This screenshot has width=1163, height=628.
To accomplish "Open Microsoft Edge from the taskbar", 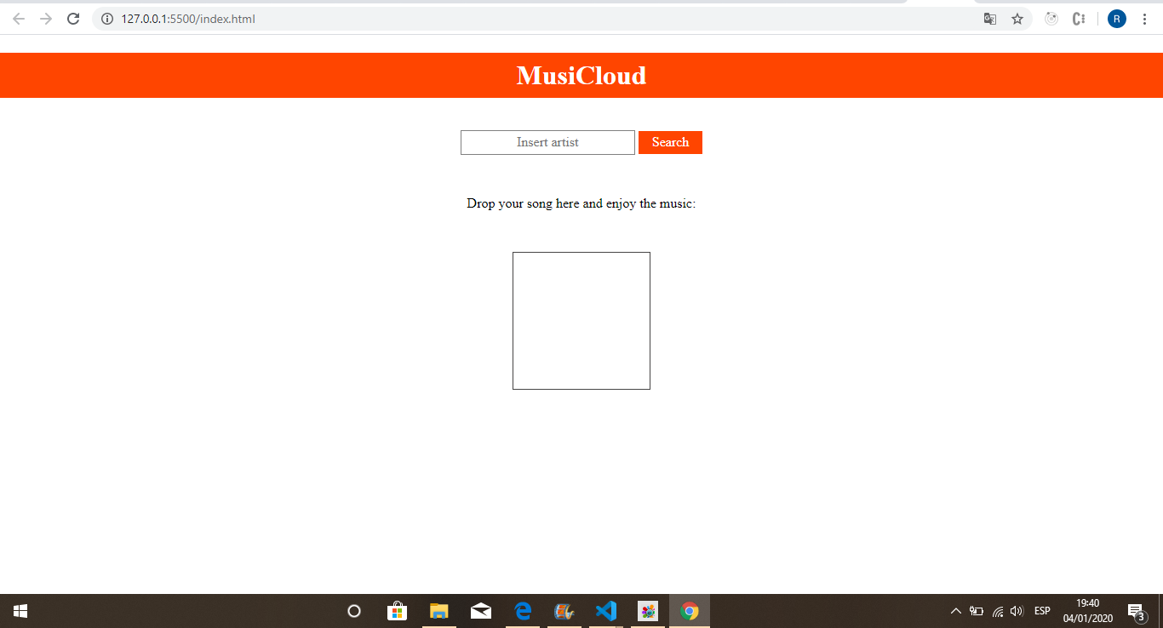I will coord(523,611).
